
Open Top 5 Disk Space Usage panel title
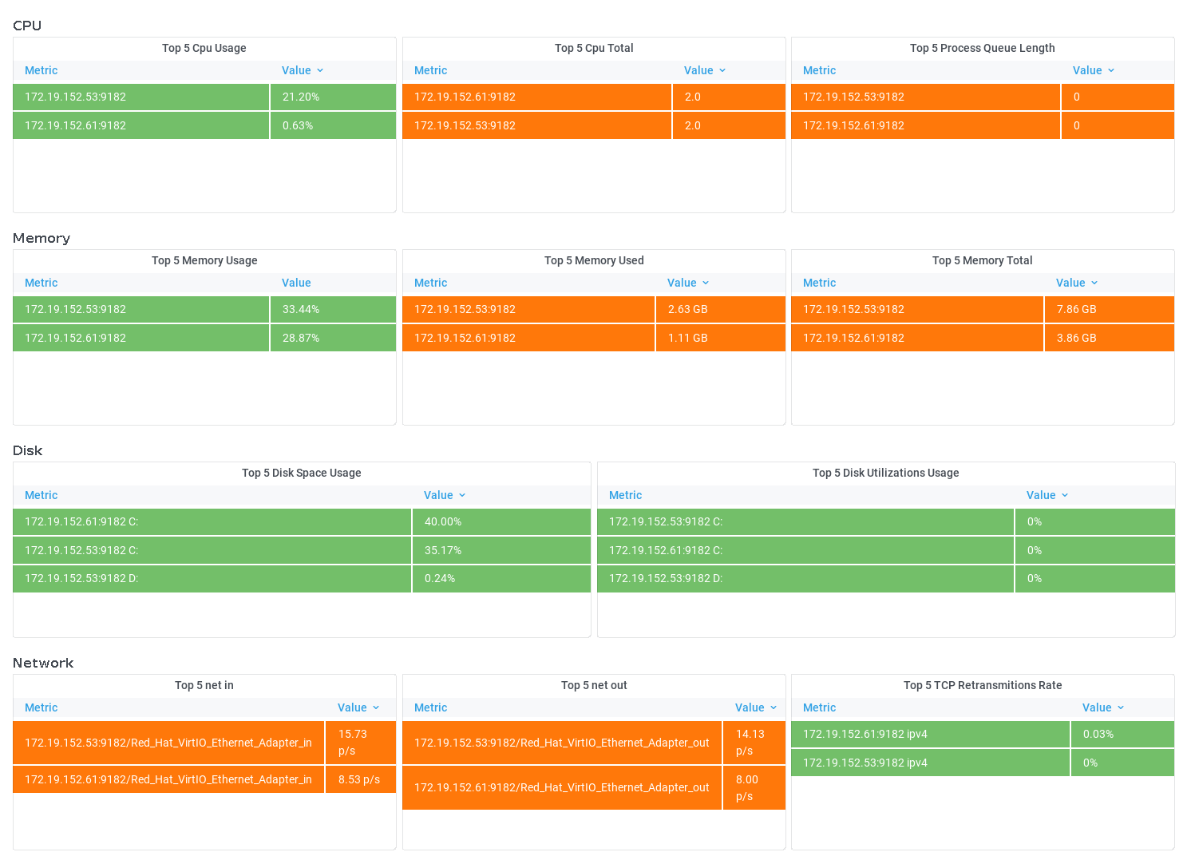pos(302,473)
